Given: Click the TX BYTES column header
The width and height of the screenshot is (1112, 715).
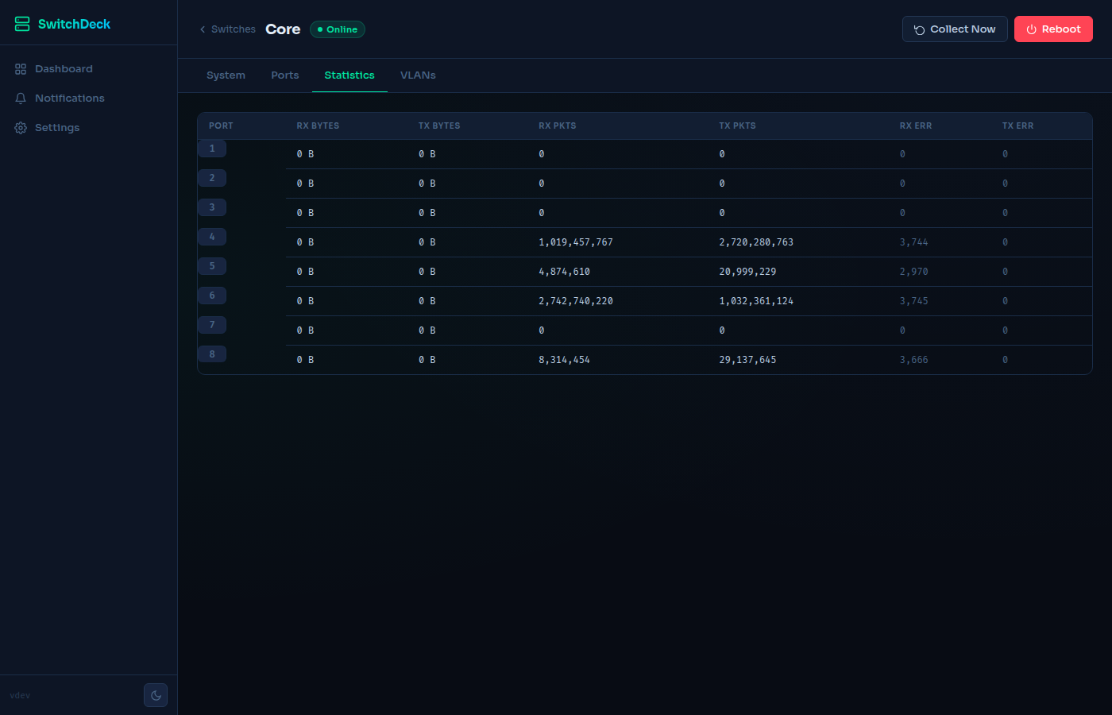Looking at the screenshot, I should (x=439, y=126).
